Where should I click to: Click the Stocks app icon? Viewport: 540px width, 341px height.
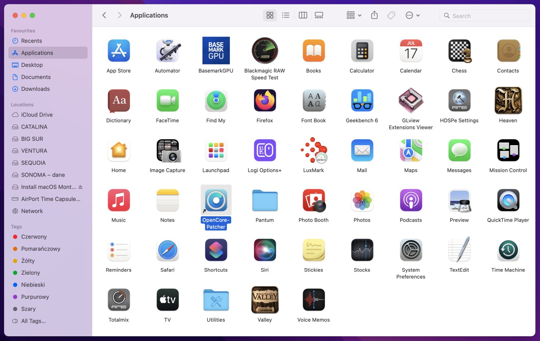tap(362, 250)
